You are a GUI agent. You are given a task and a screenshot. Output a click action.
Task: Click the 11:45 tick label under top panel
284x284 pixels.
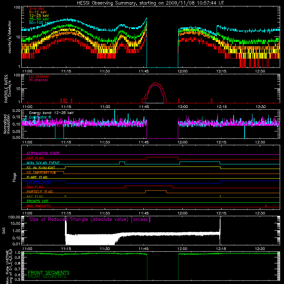144,71
